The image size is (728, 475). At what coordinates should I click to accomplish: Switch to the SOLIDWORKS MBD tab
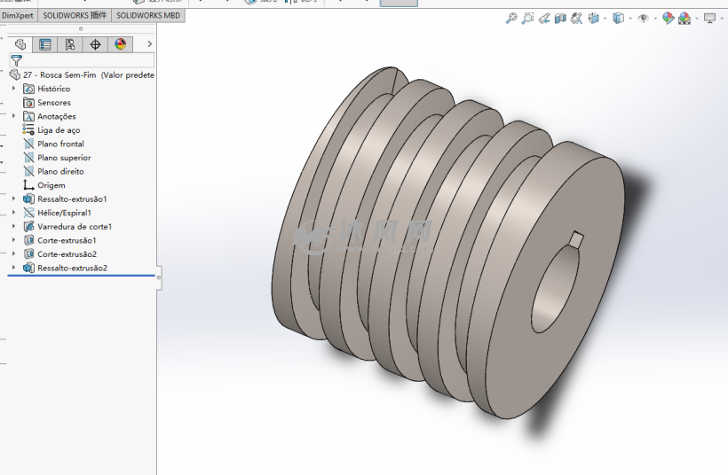[148, 16]
